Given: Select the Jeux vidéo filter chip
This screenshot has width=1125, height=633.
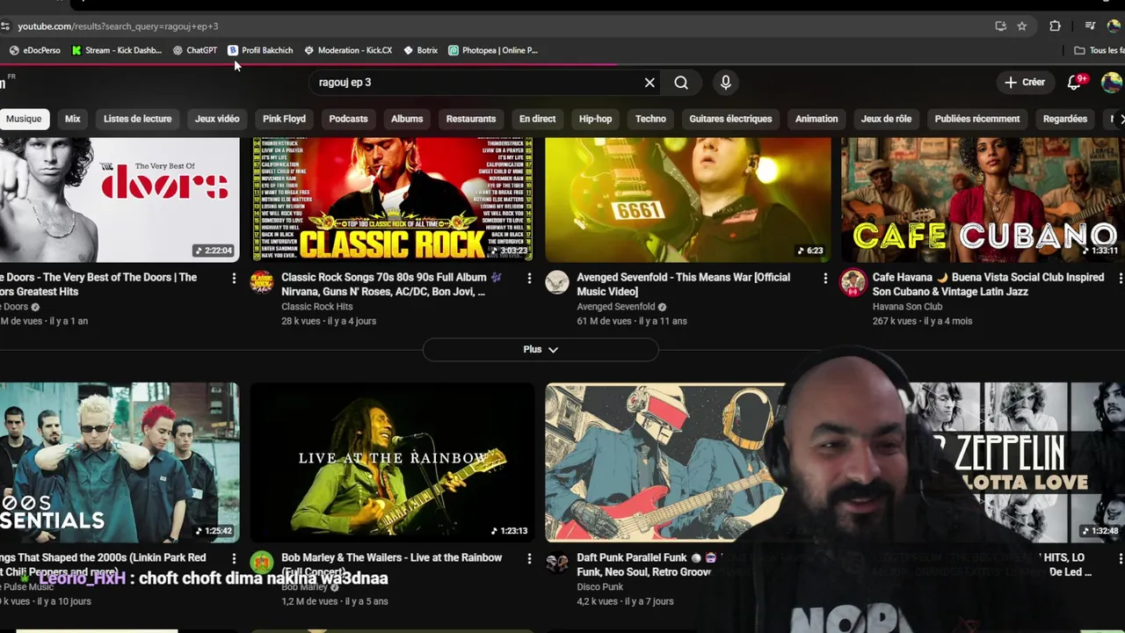Looking at the screenshot, I should 217,119.
